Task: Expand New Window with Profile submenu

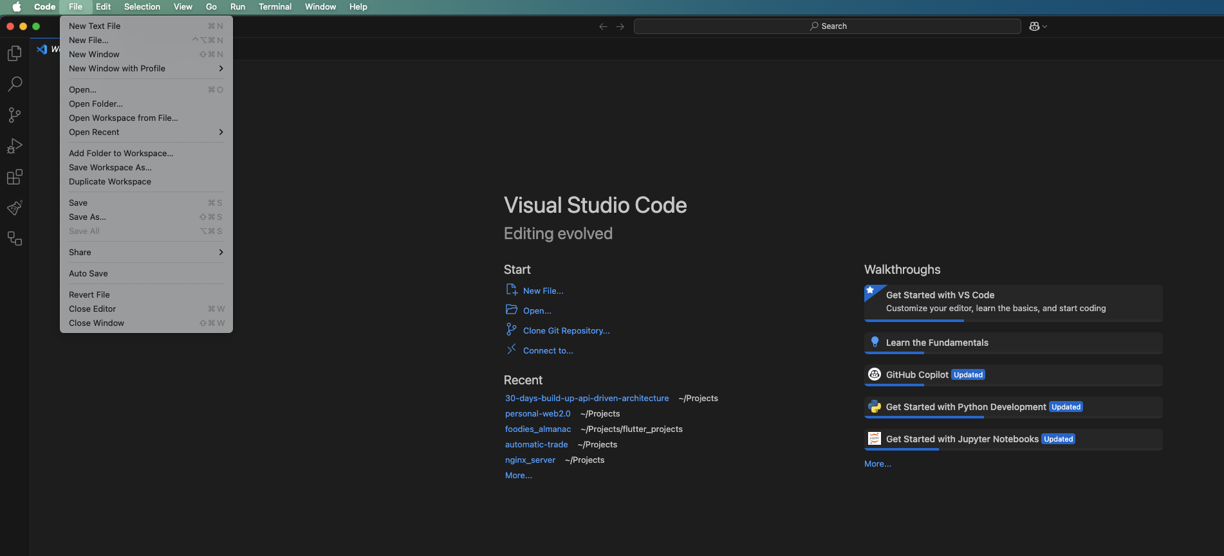Action: (146, 68)
